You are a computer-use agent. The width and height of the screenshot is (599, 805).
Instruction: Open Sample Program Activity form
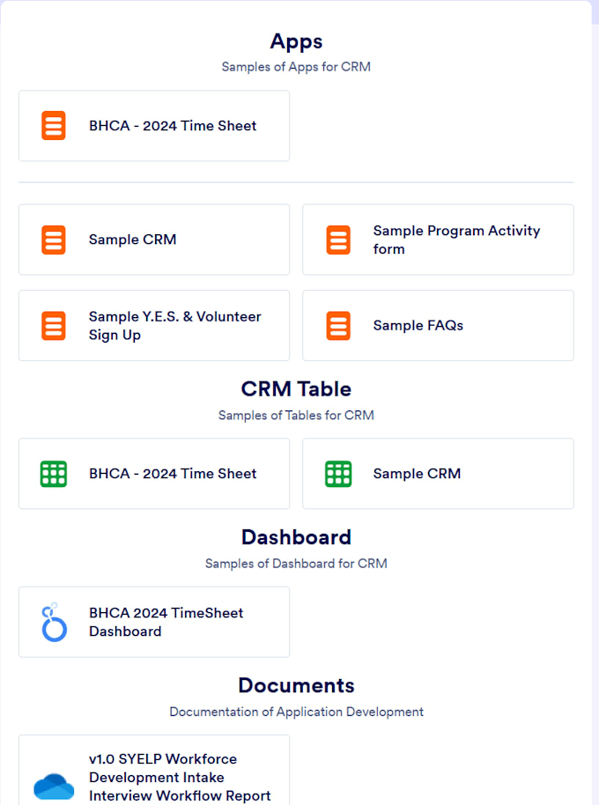point(456,240)
